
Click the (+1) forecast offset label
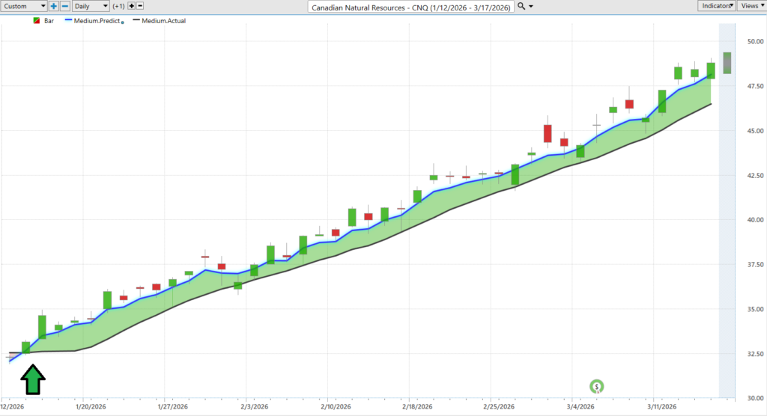point(118,6)
